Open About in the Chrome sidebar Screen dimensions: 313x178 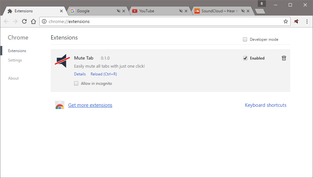(13, 78)
